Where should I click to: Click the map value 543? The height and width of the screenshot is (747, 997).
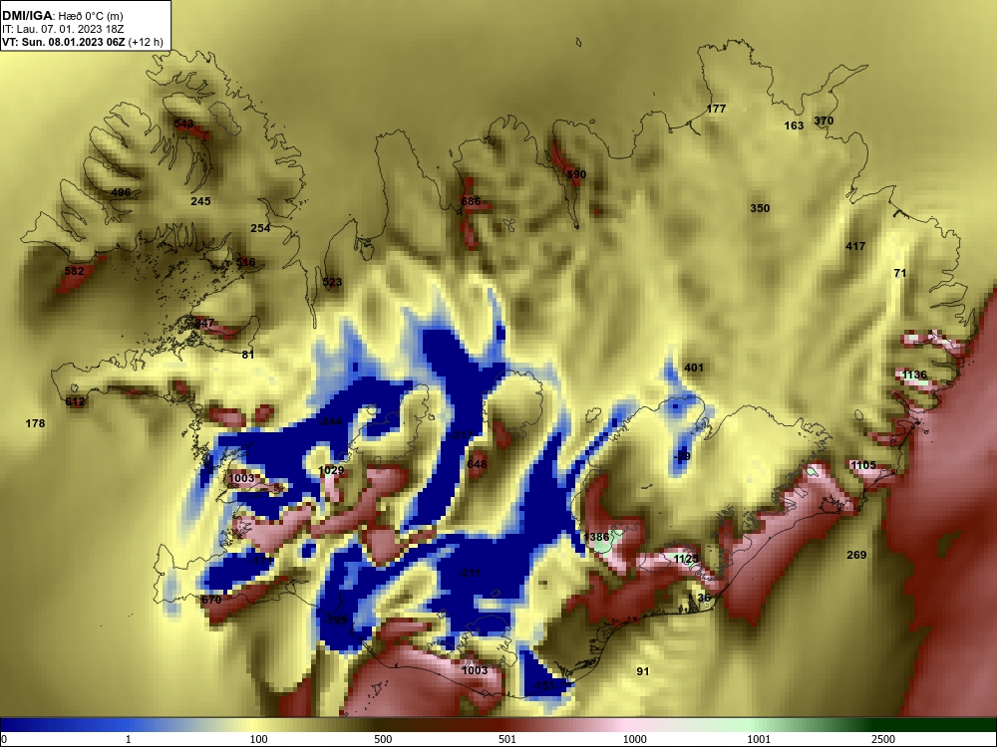click(183, 124)
